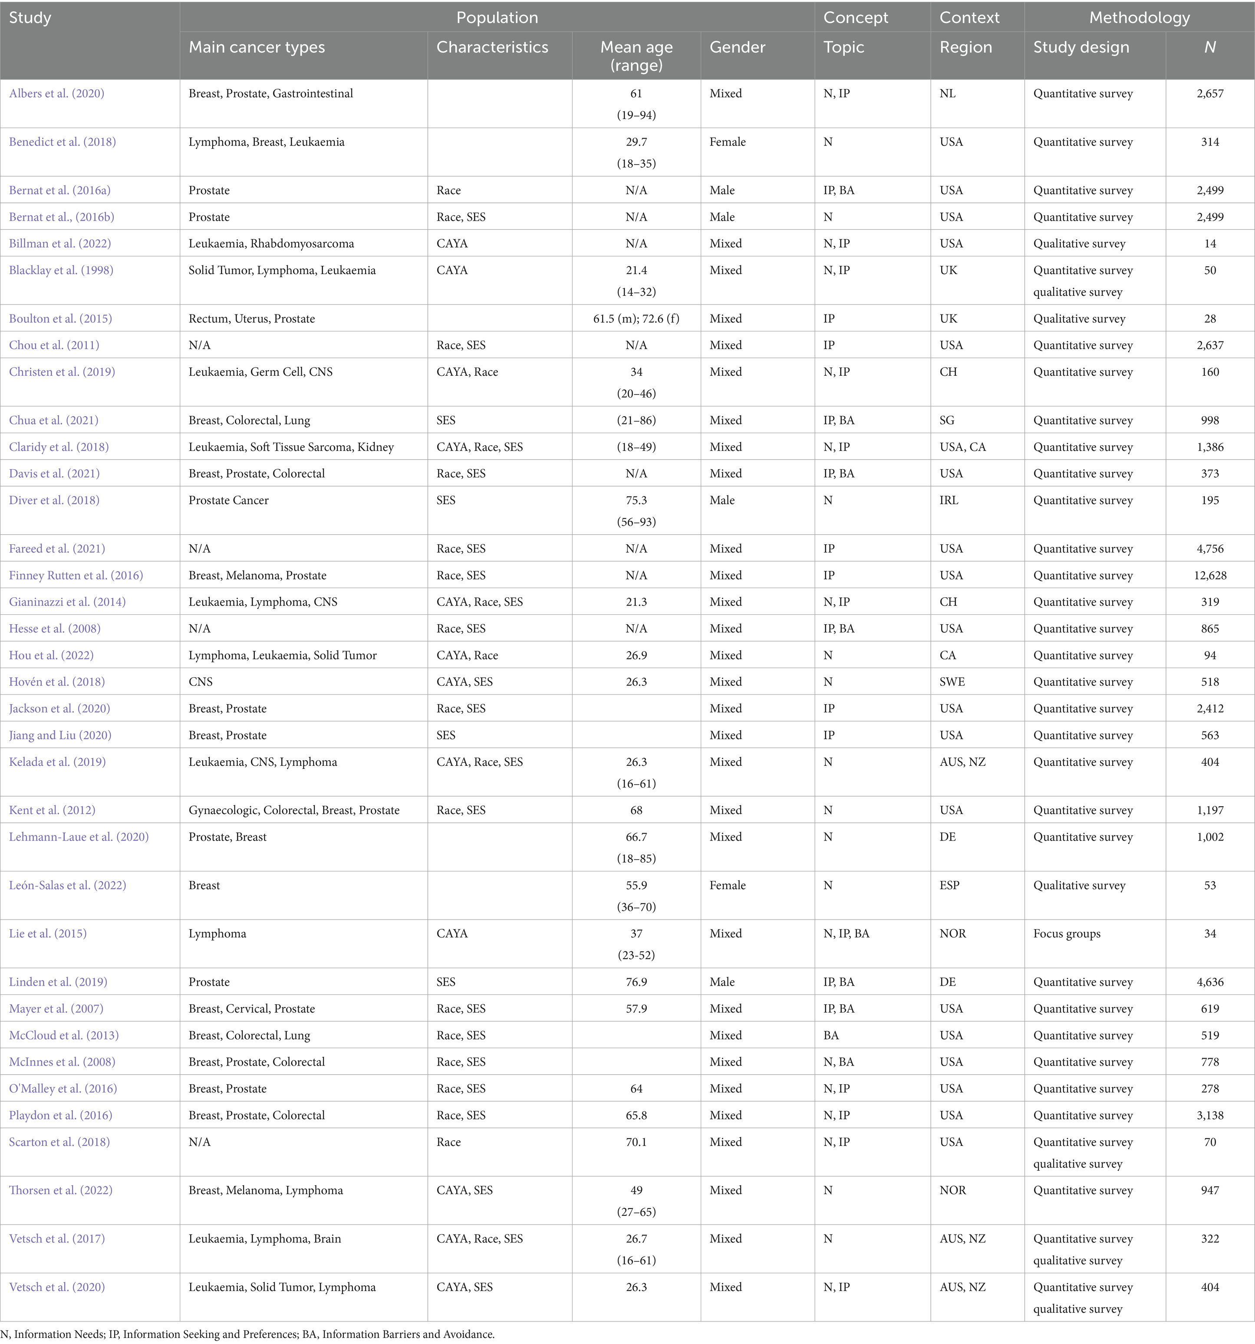Open Lehmann-Laue et al. (2020) citation
Viewport: 1255px width, 1344px height.
pyautogui.click(x=78, y=837)
